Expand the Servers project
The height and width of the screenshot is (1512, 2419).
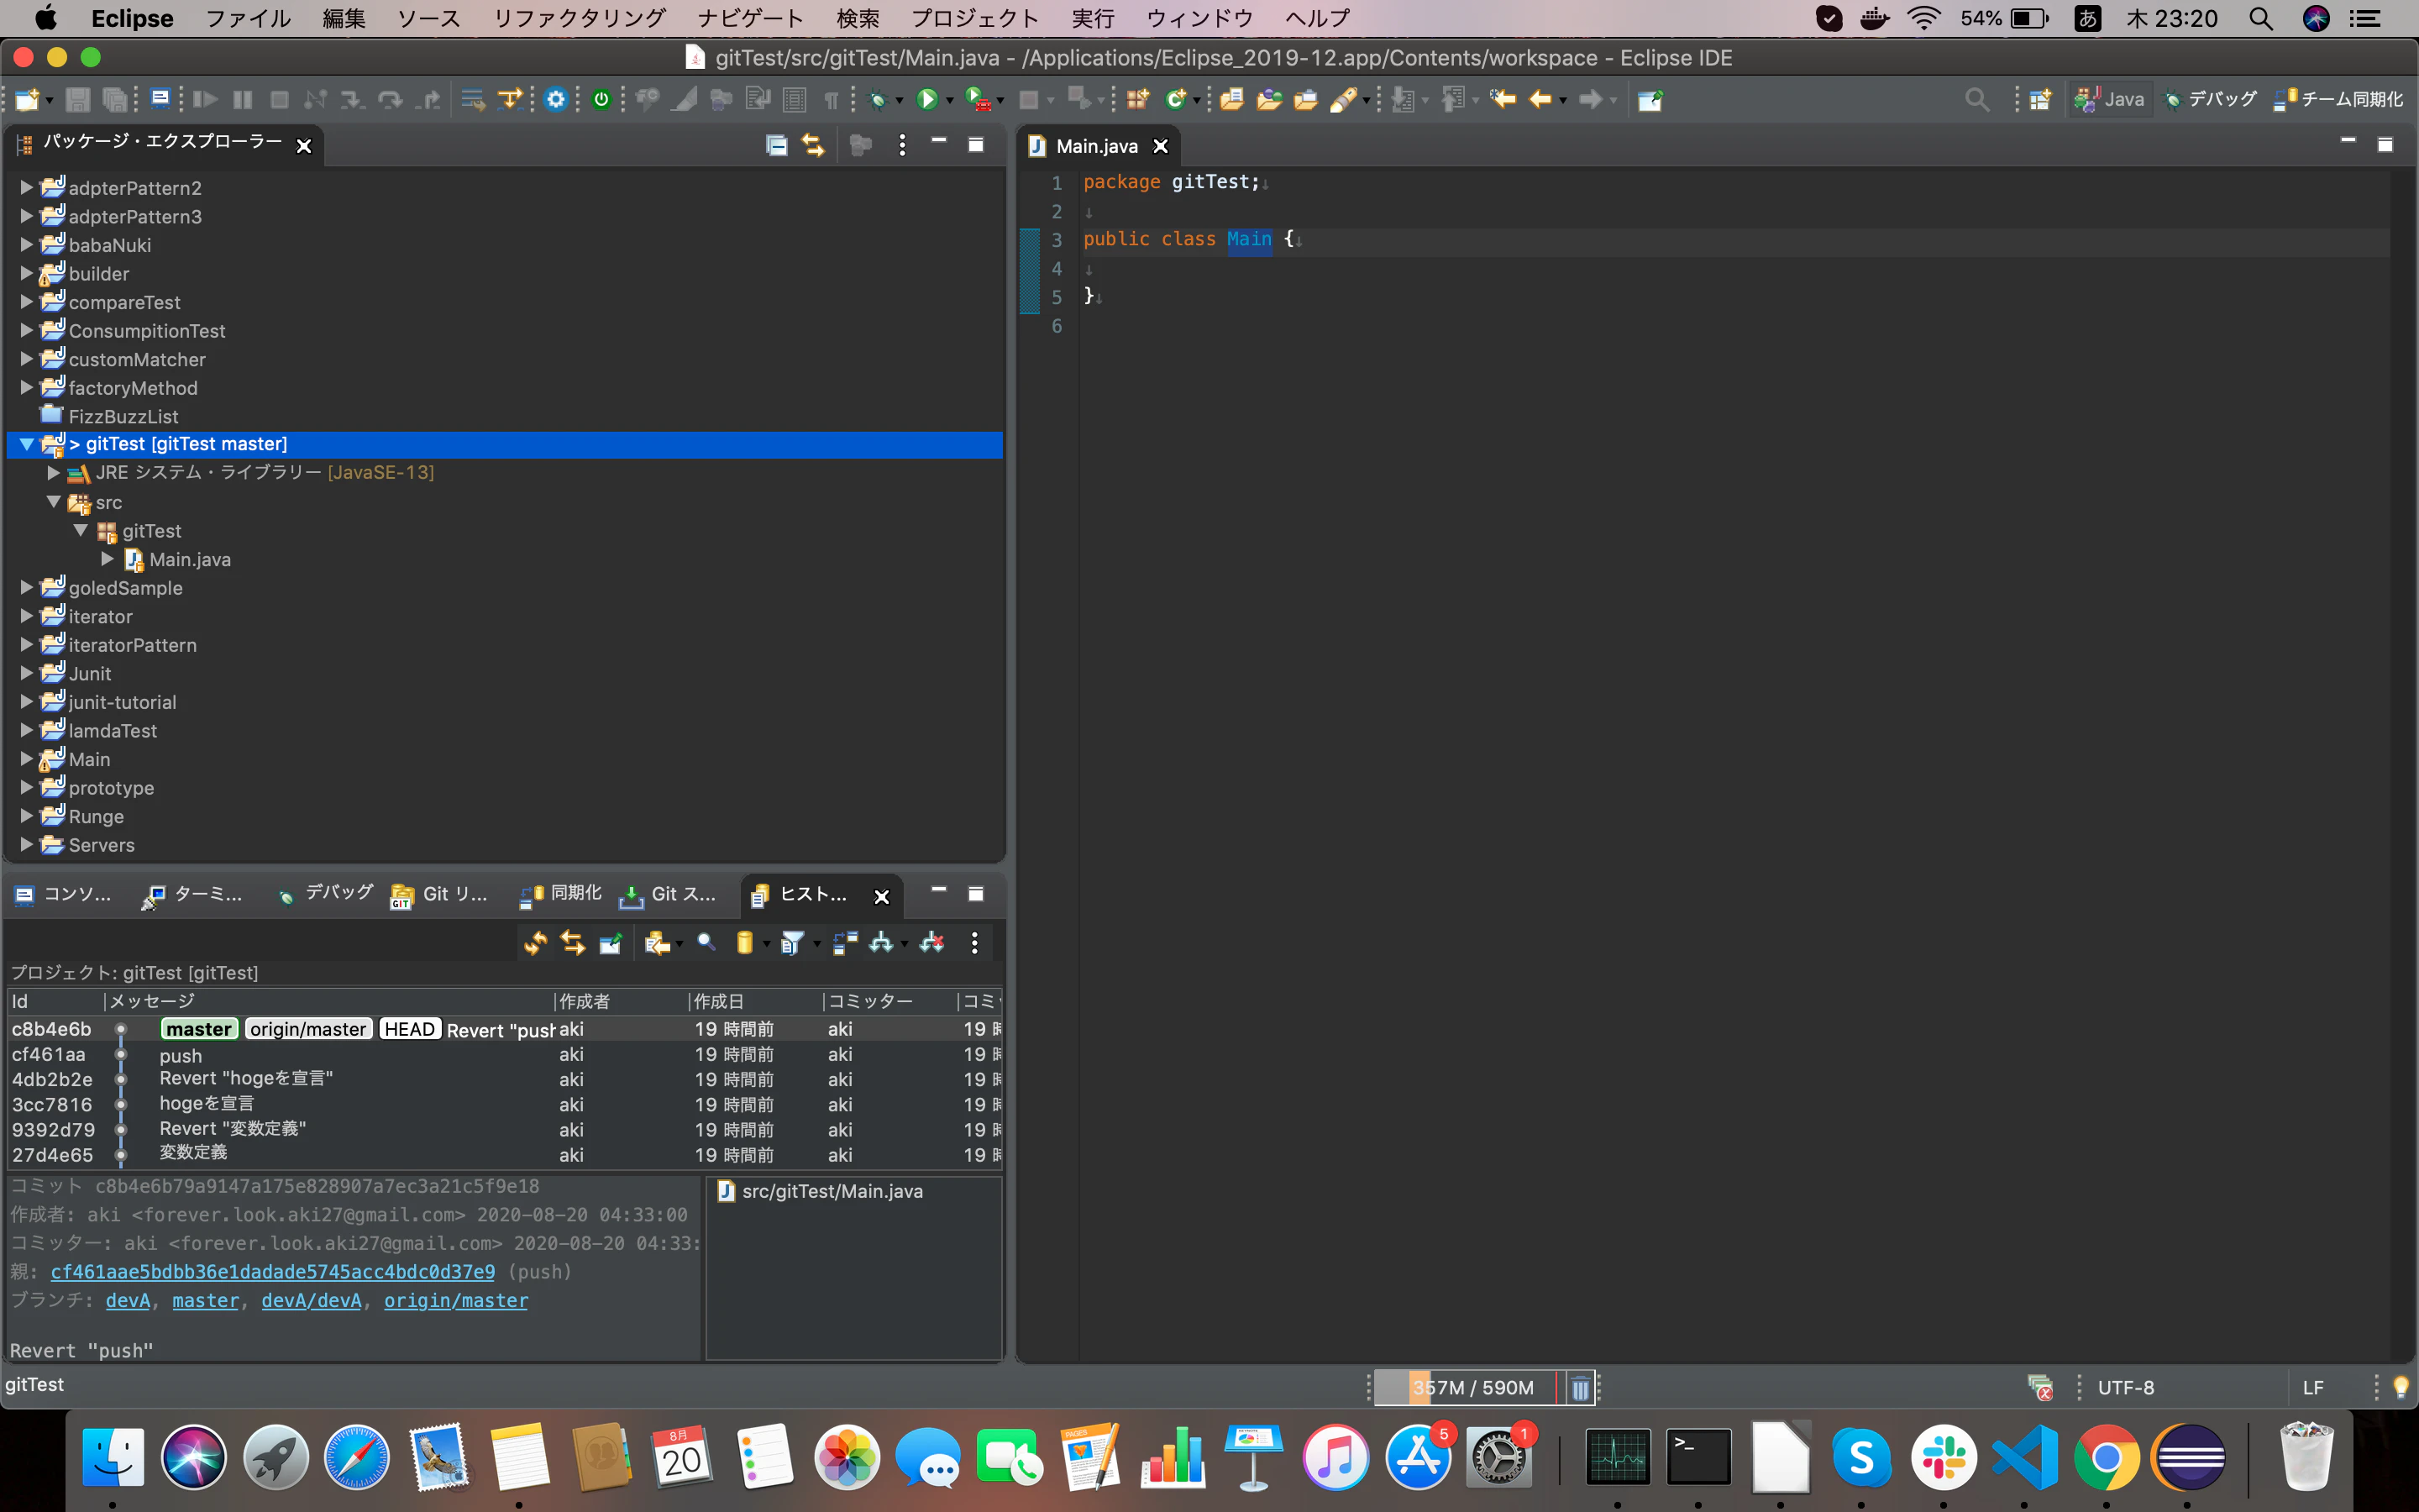27,845
